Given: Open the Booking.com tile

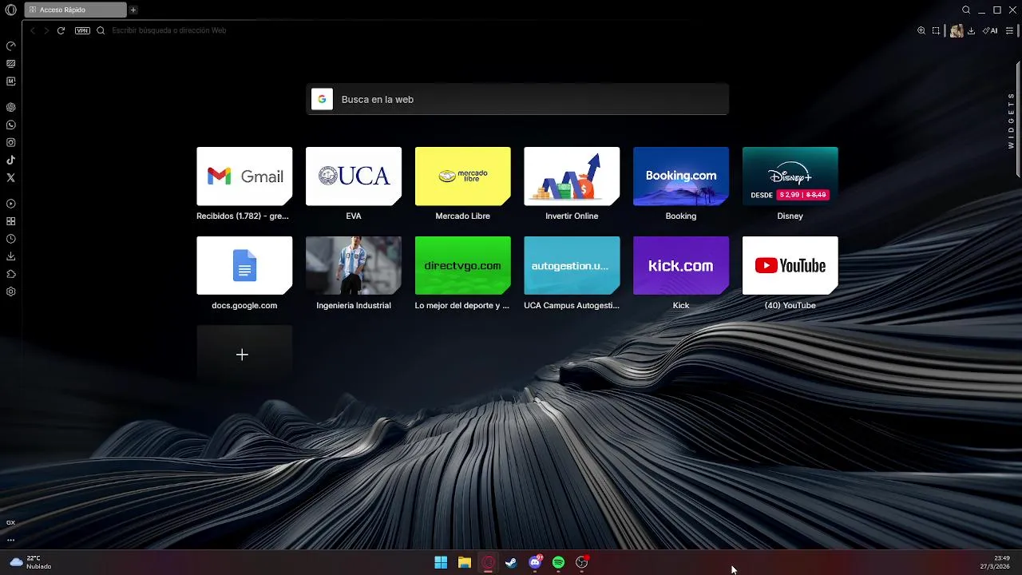Looking at the screenshot, I should (681, 176).
